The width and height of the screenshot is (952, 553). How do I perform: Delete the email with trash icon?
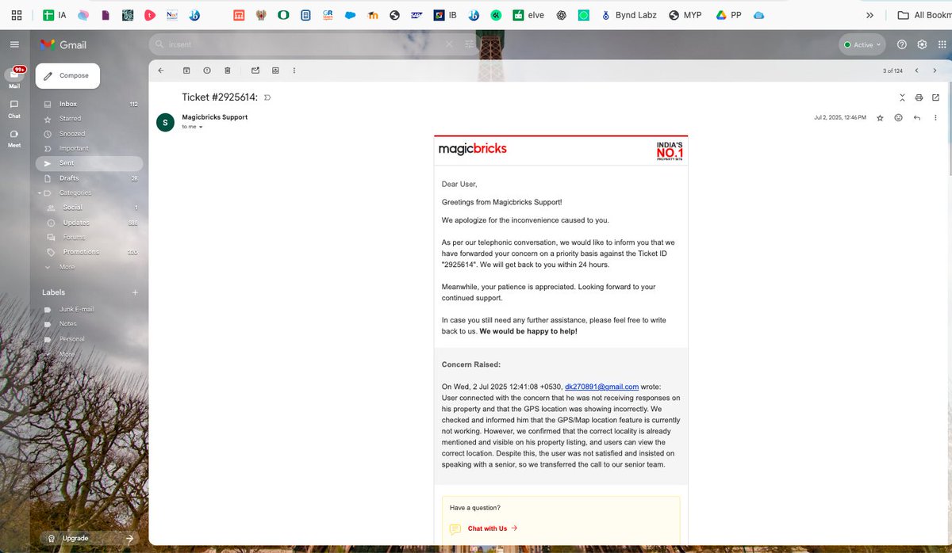click(x=227, y=70)
